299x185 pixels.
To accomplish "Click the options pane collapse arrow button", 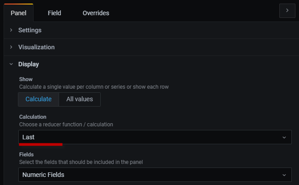I will click(287, 11).
